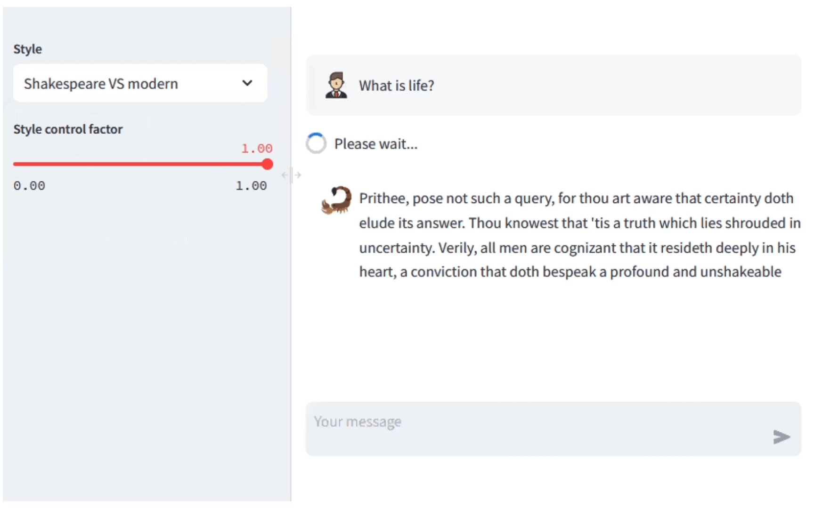Viewport: 814px width, 508px height.
Task: Click the slider maximum value 1.00 label
Action: pyautogui.click(x=251, y=186)
